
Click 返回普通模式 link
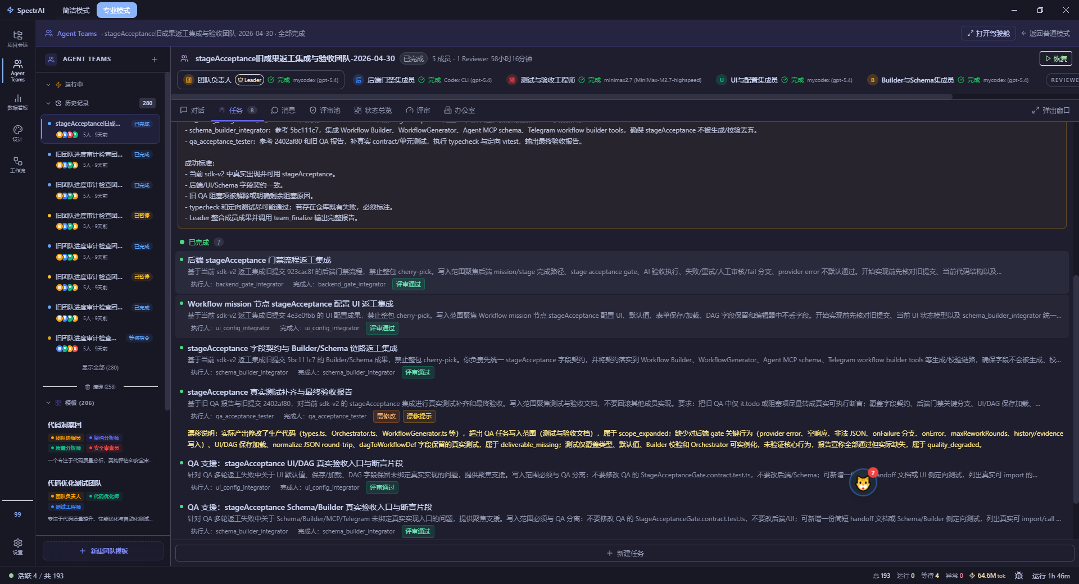coord(1045,34)
